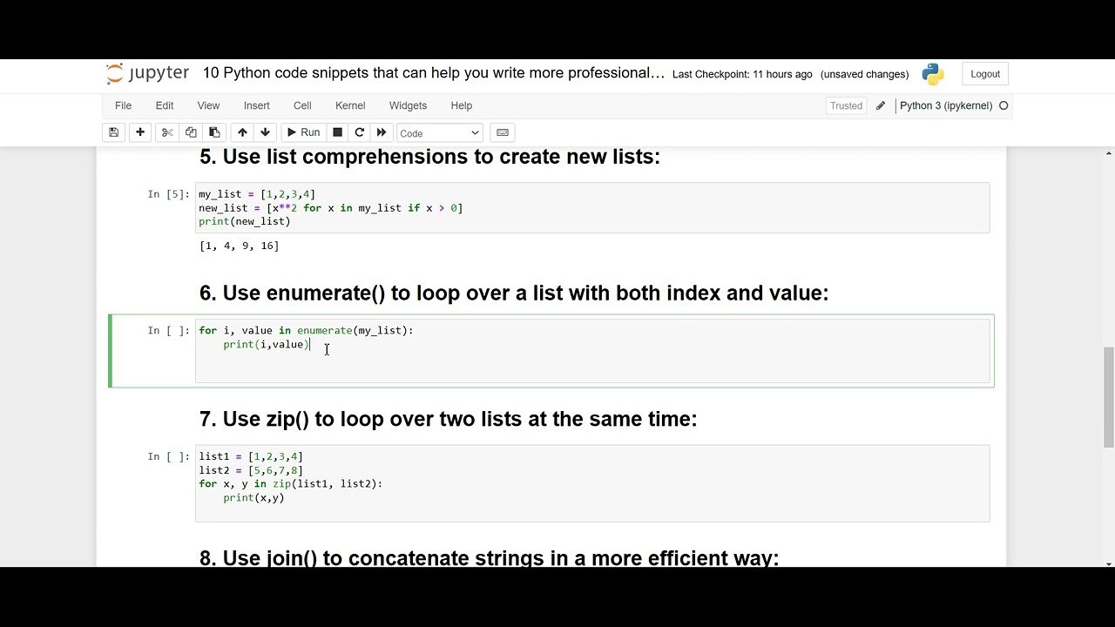Move selected cell up arrow
The image size is (1115, 627).
(x=242, y=132)
